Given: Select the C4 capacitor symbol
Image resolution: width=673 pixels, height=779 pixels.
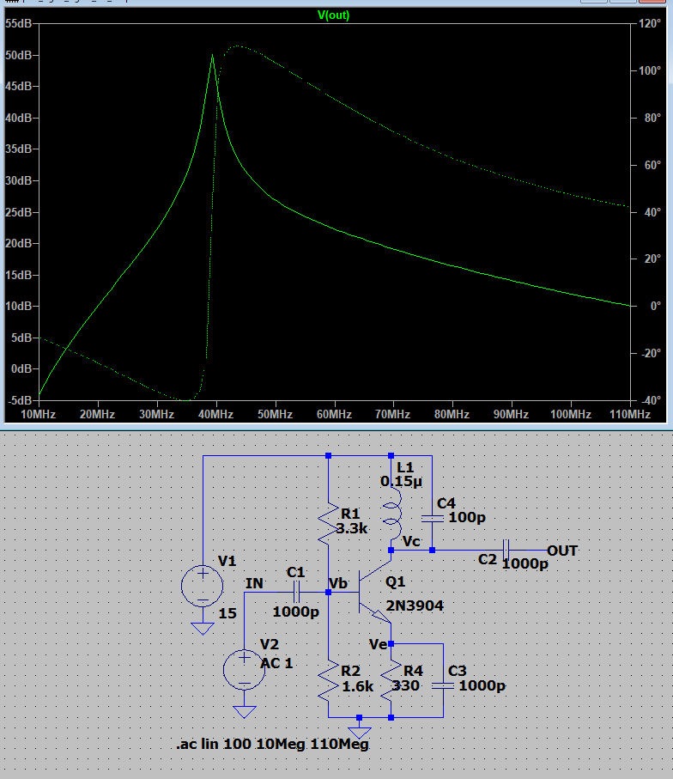Looking at the screenshot, I should pos(432,518).
